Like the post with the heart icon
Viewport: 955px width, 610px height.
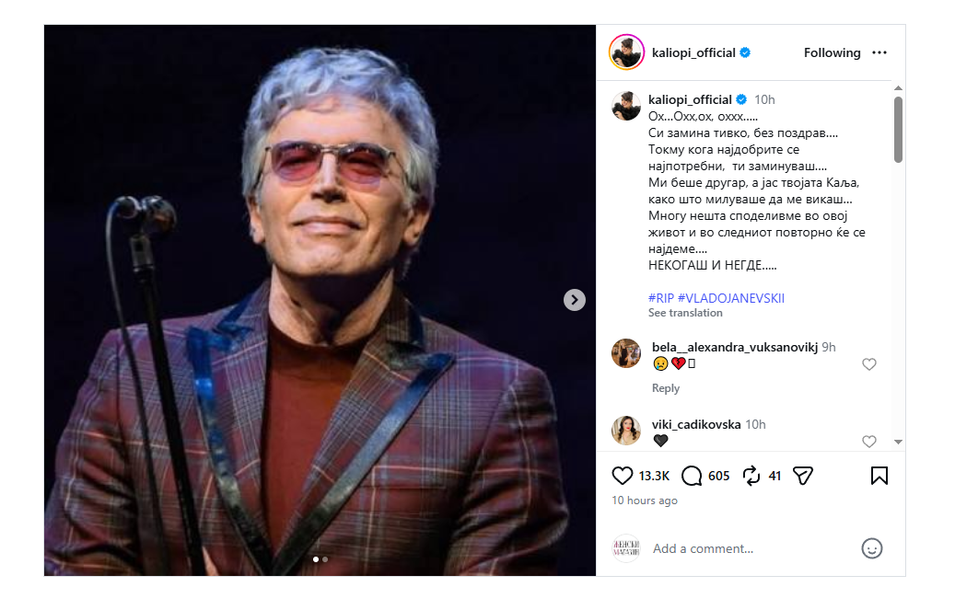(622, 476)
